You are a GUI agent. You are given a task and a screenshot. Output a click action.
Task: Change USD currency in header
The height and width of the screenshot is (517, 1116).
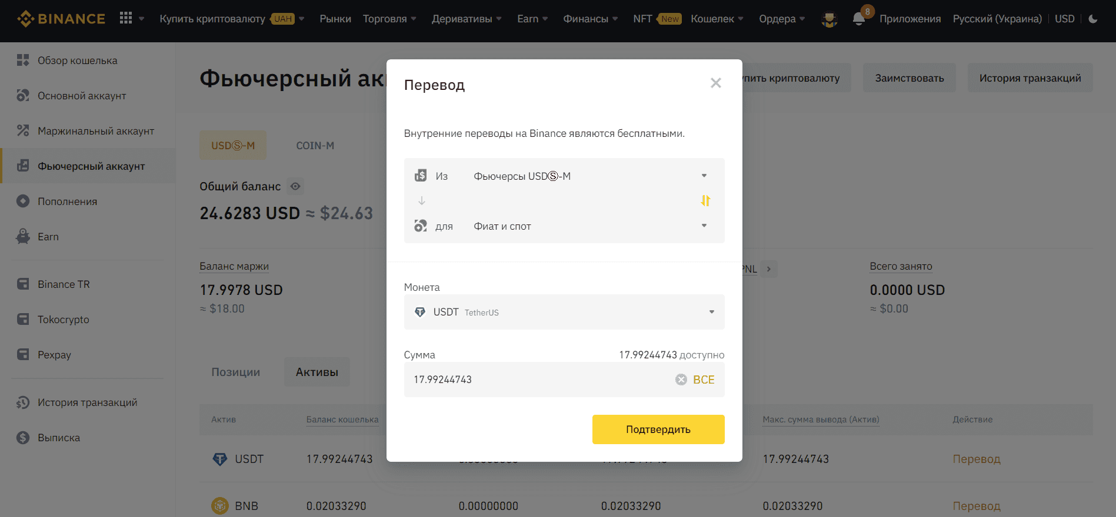pos(1065,19)
